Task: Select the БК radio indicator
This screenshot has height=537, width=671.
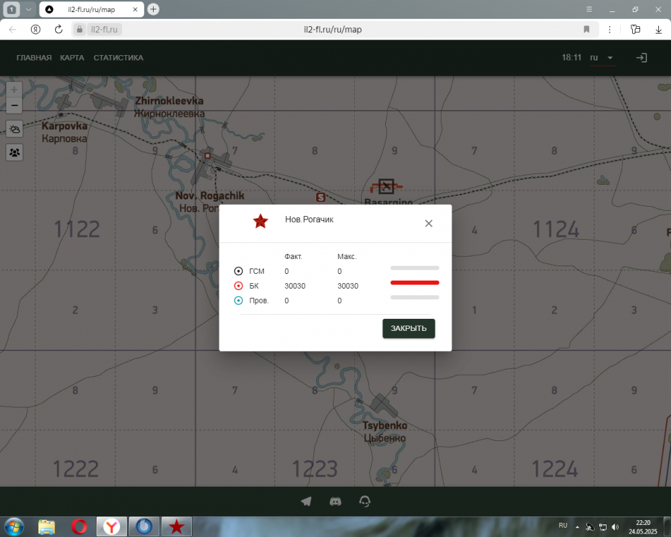Action: 238,286
